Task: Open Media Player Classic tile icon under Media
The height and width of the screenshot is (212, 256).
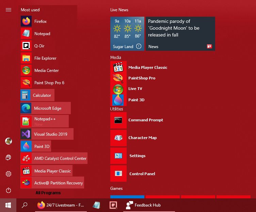Action: 118,67
